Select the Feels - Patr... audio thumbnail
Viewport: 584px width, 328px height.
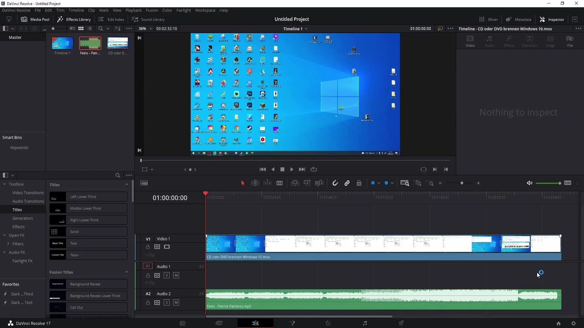tap(90, 43)
